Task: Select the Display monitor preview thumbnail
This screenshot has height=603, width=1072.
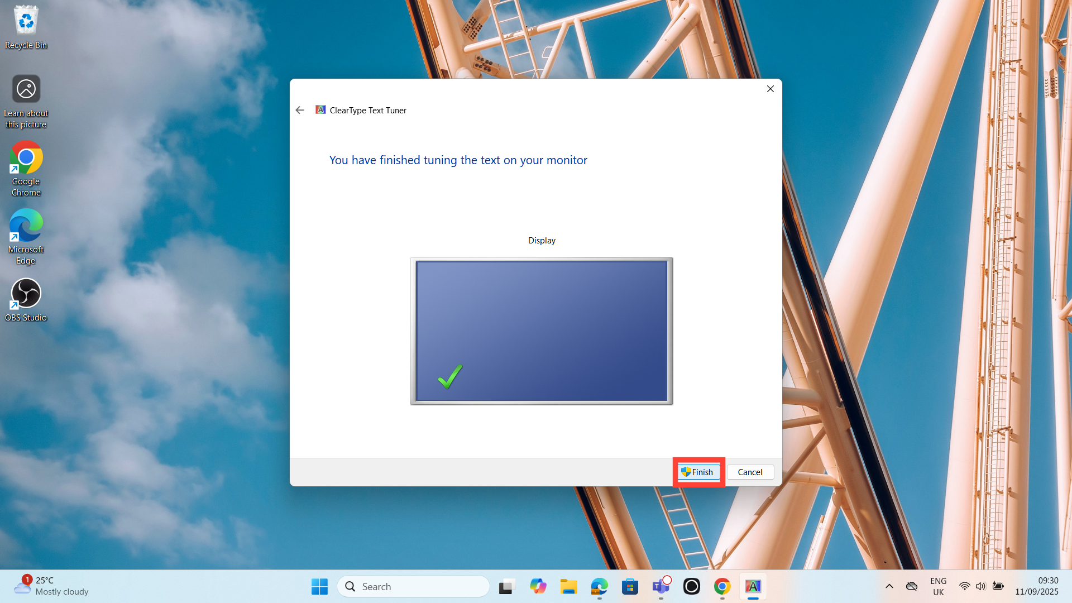Action: click(x=541, y=331)
